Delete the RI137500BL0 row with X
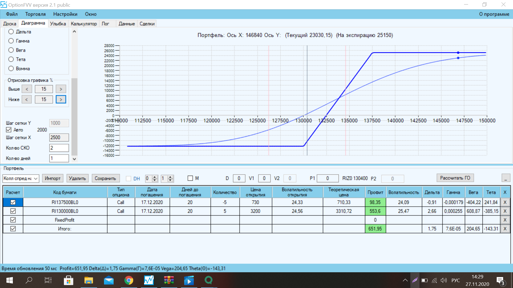 (x=505, y=202)
